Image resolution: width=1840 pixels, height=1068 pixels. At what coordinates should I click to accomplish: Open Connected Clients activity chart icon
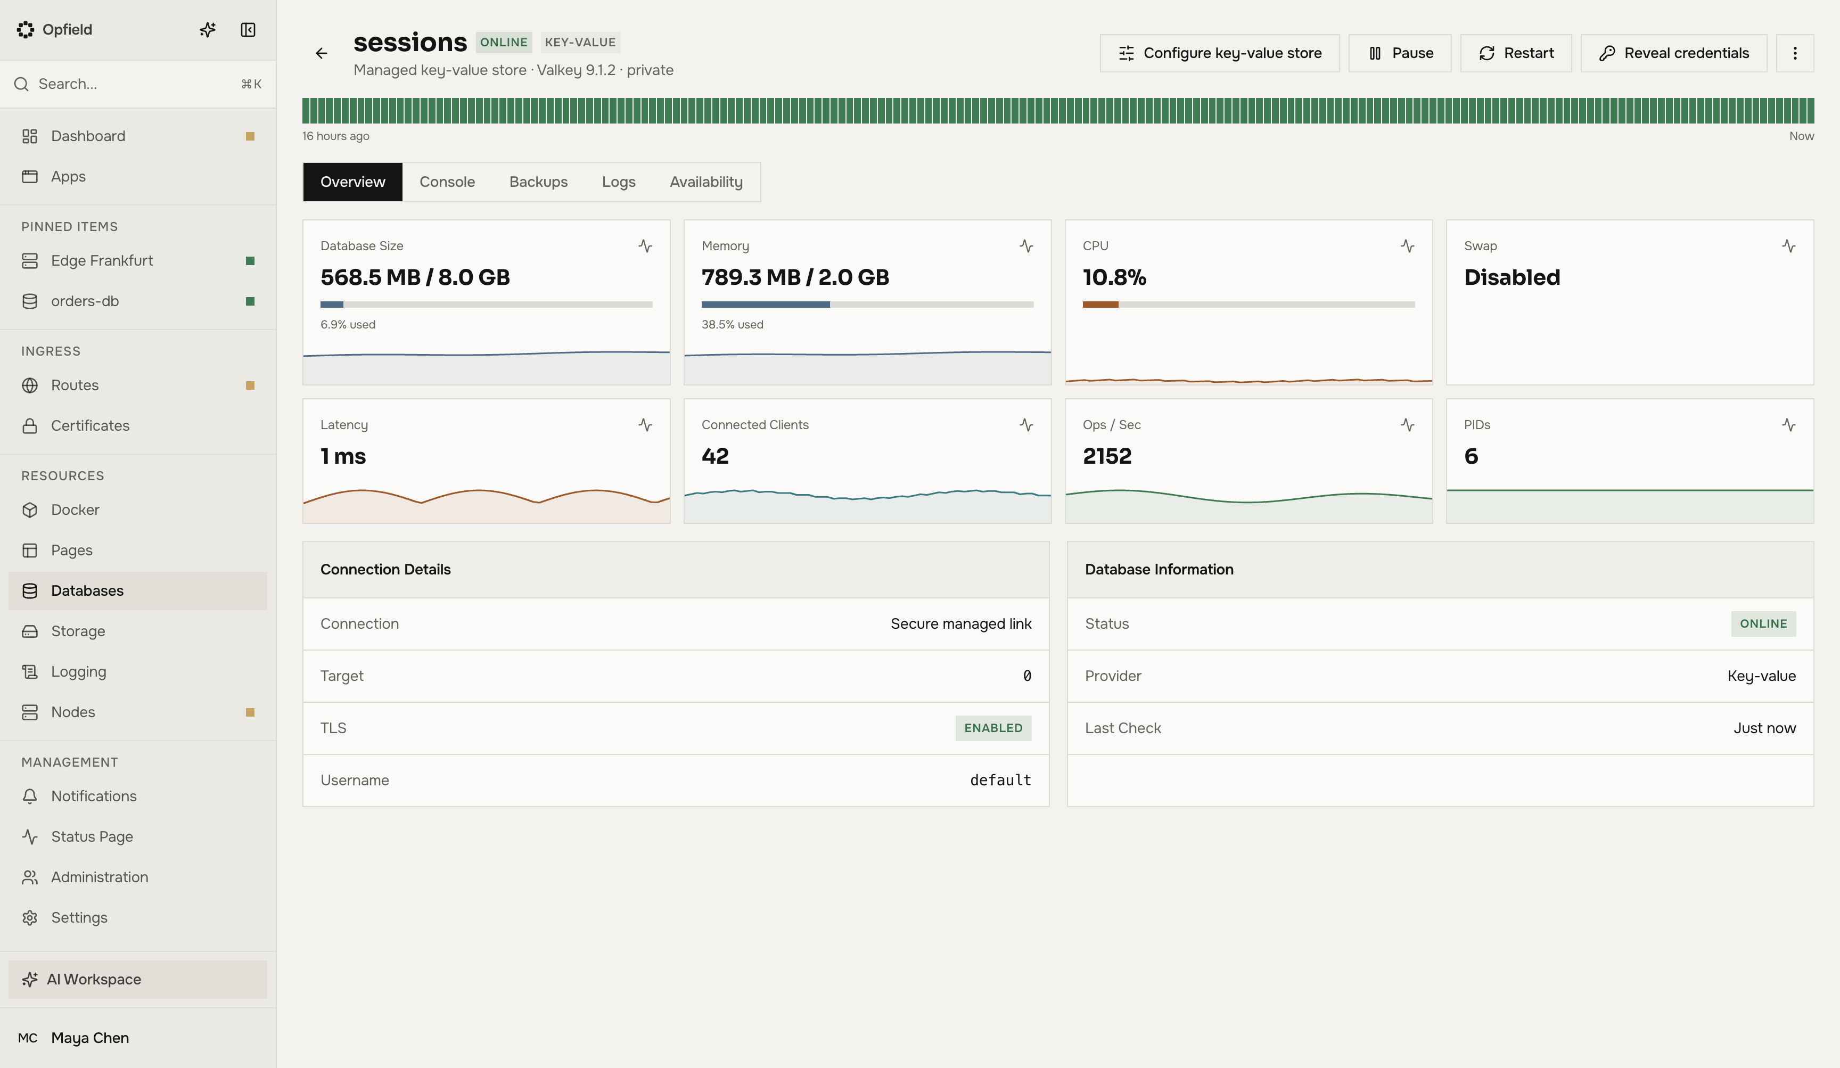[1026, 425]
